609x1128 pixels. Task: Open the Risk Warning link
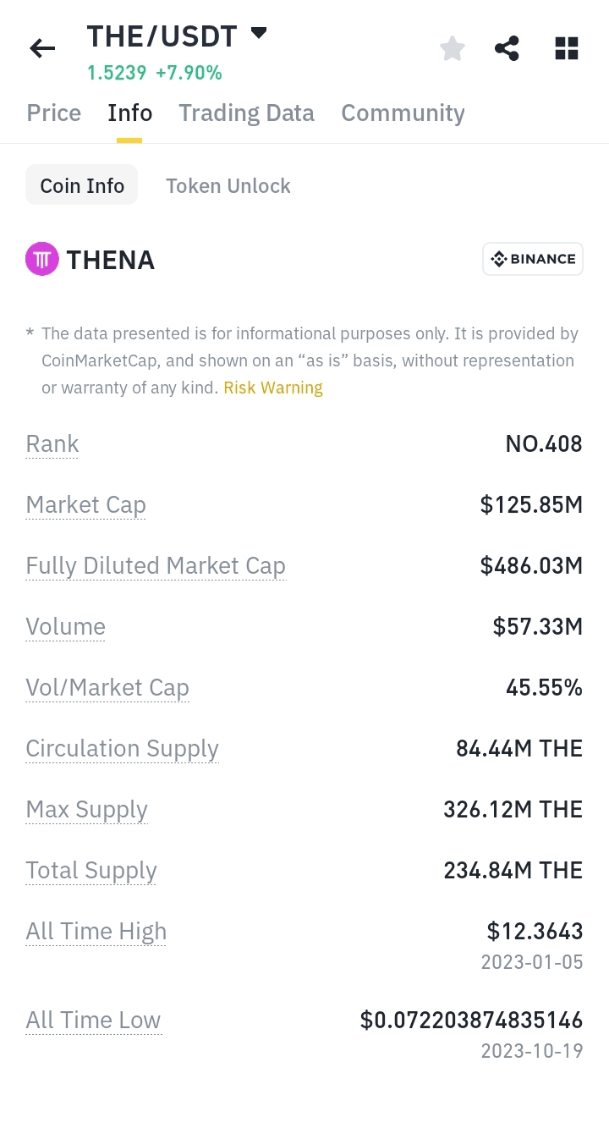point(273,388)
